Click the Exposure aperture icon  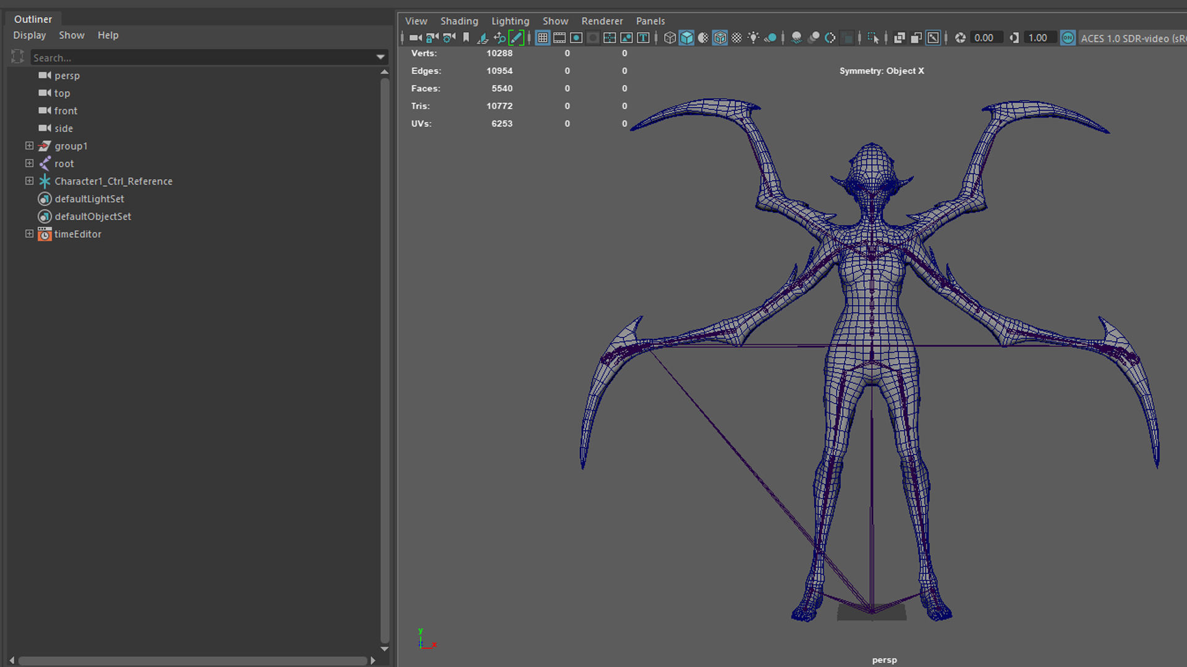960,38
